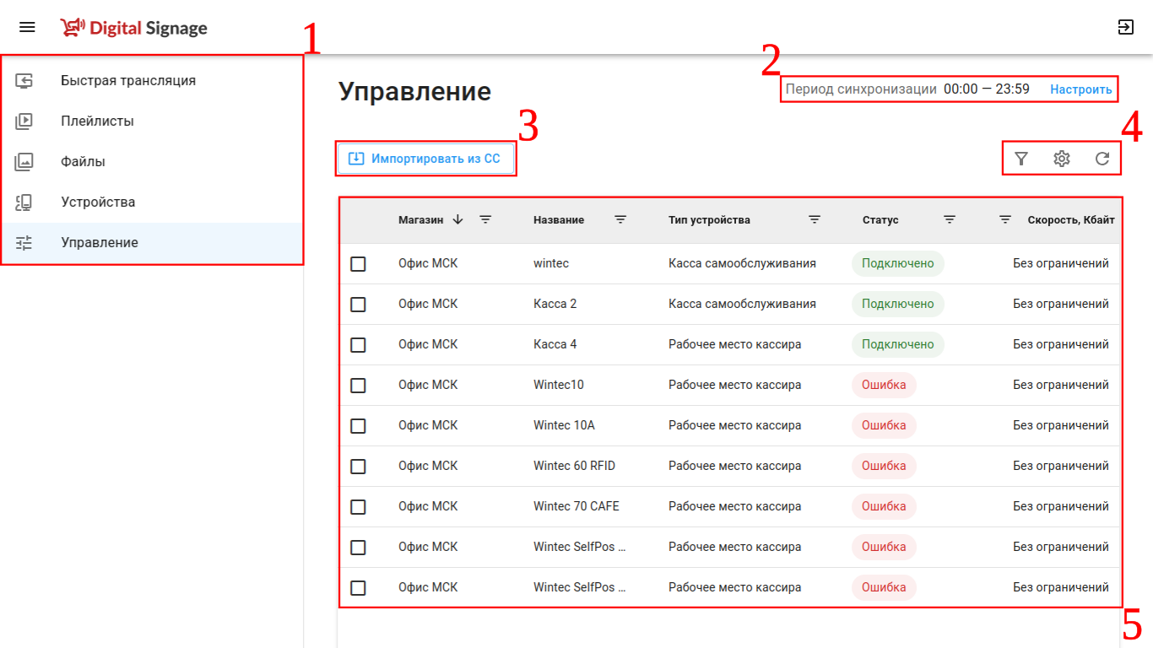The width and height of the screenshot is (1153, 648).
Task: Tick the checkbox for Касса 4
Action: [358, 345]
